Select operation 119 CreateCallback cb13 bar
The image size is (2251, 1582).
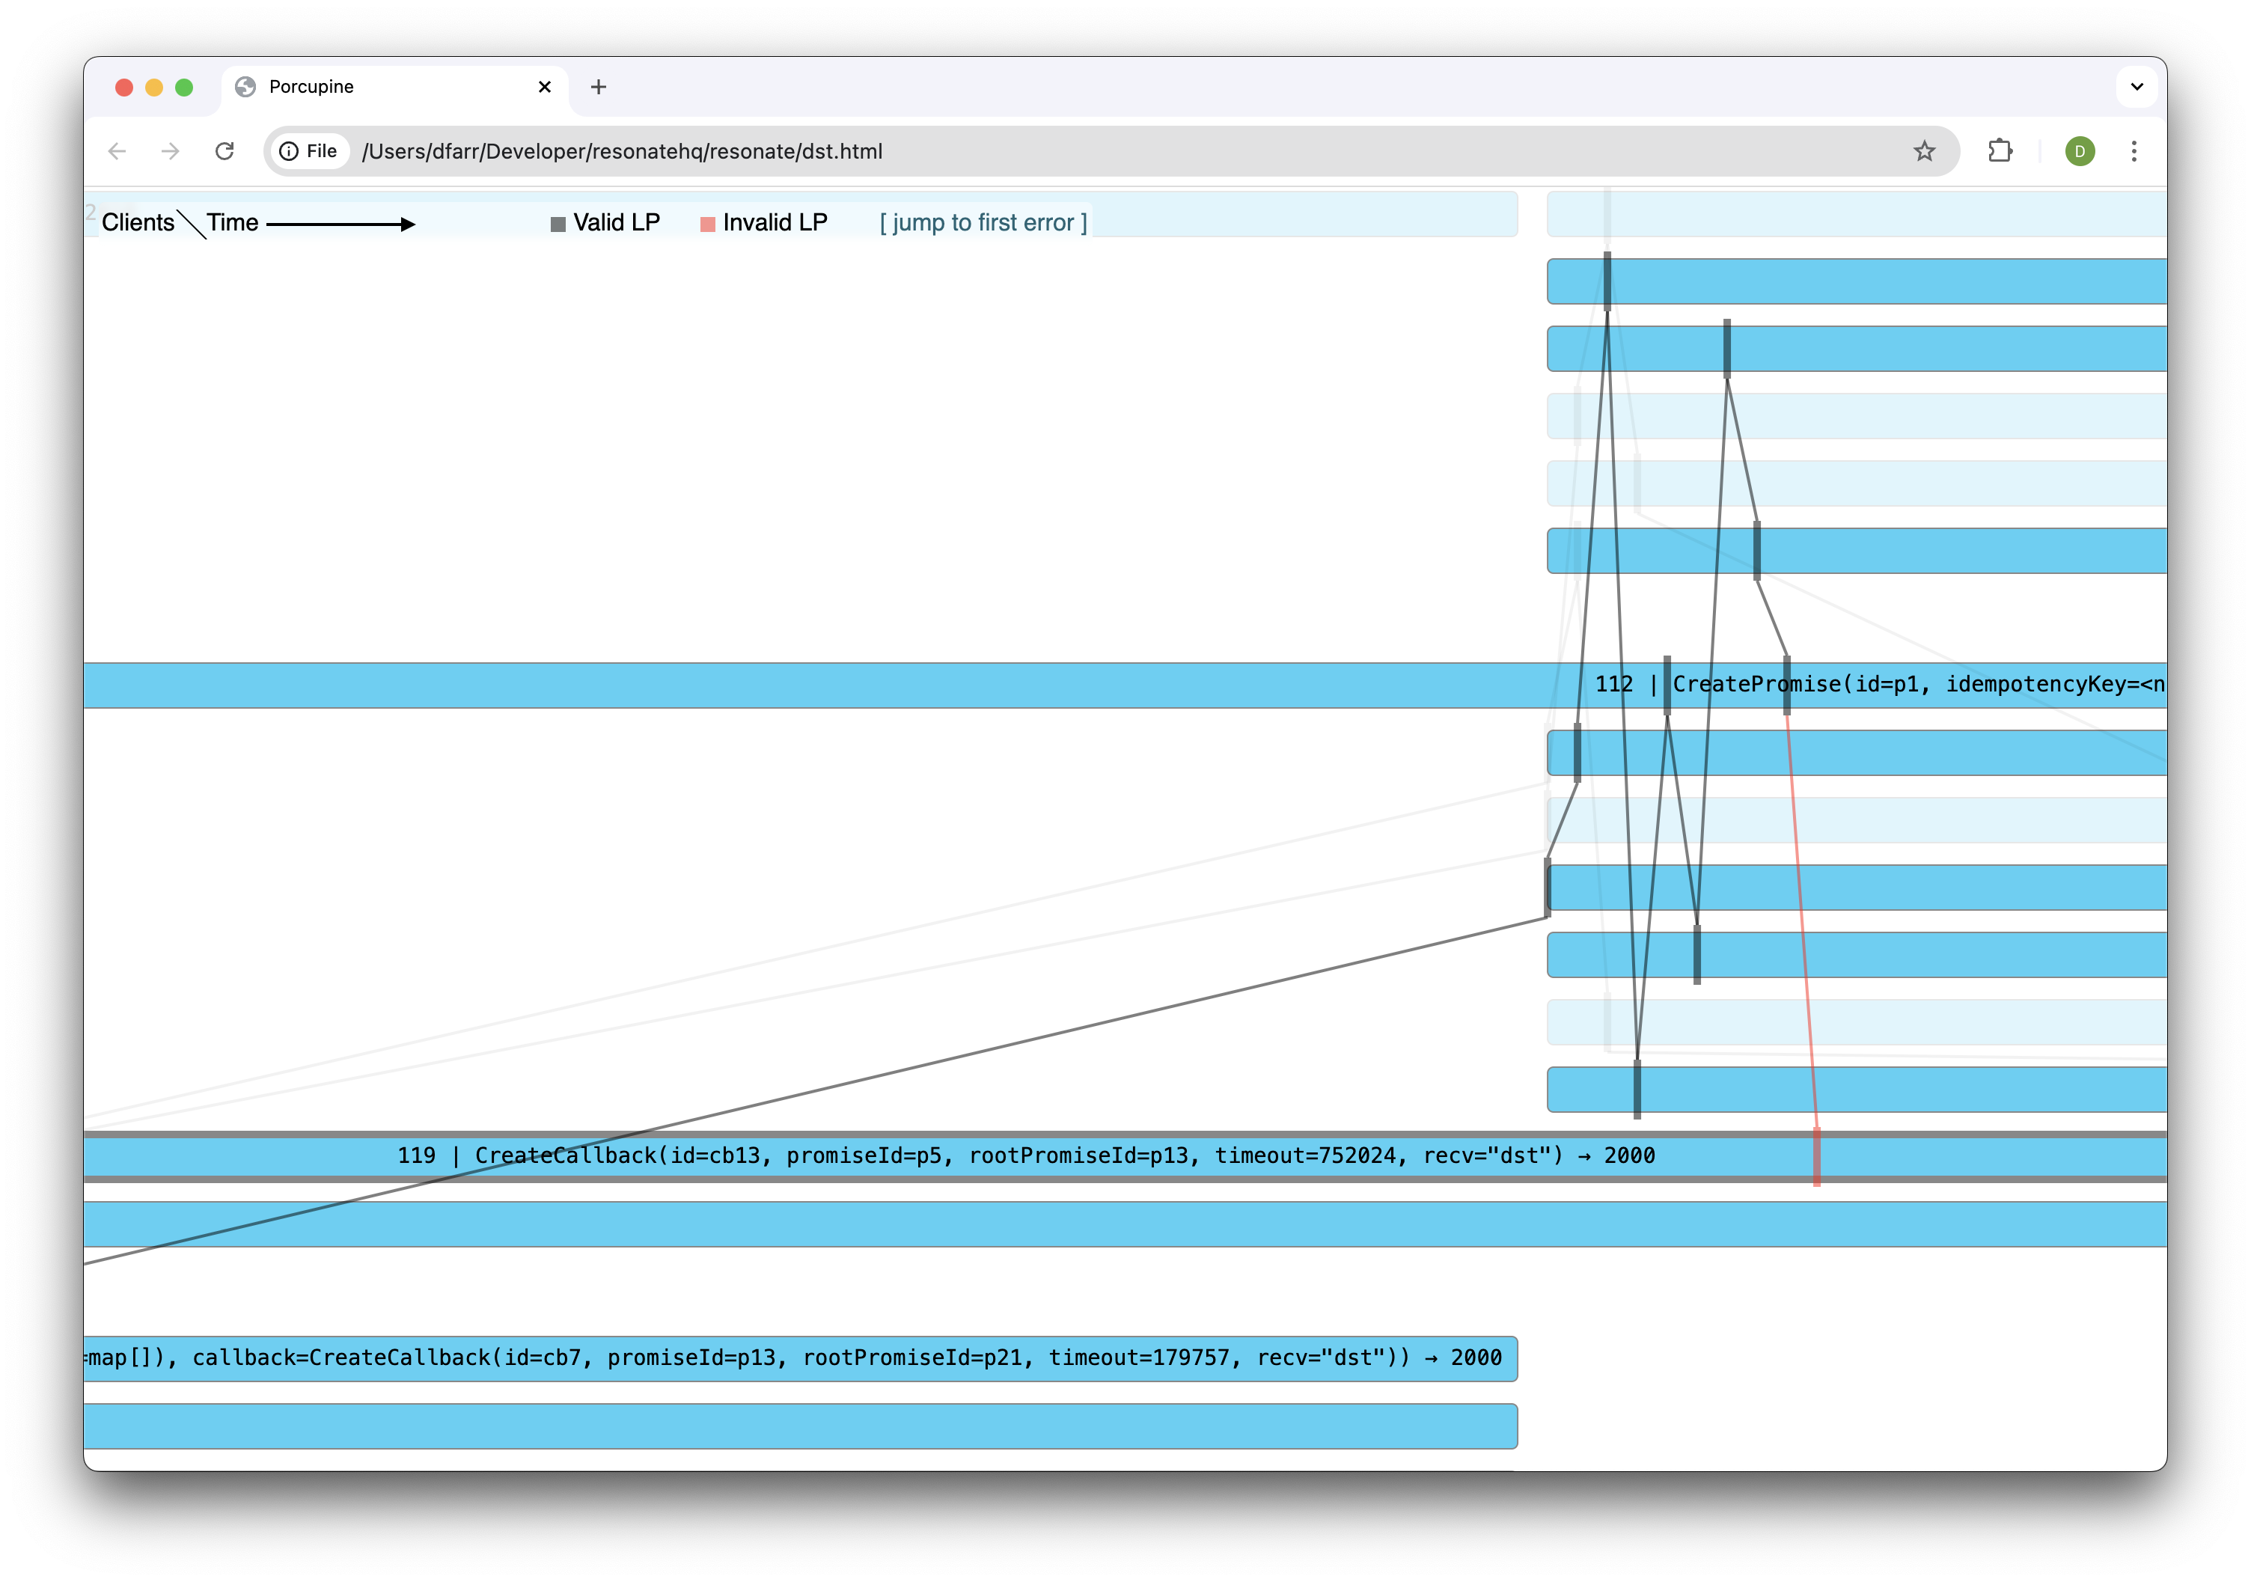tap(1125, 1155)
